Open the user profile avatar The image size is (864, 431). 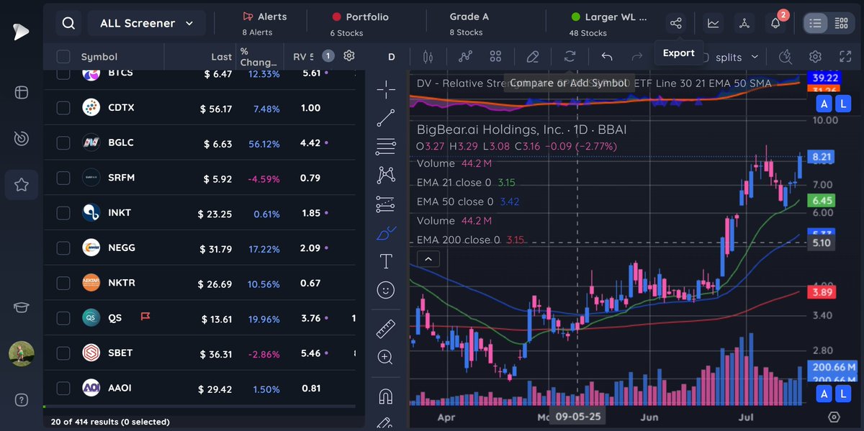click(x=22, y=354)
